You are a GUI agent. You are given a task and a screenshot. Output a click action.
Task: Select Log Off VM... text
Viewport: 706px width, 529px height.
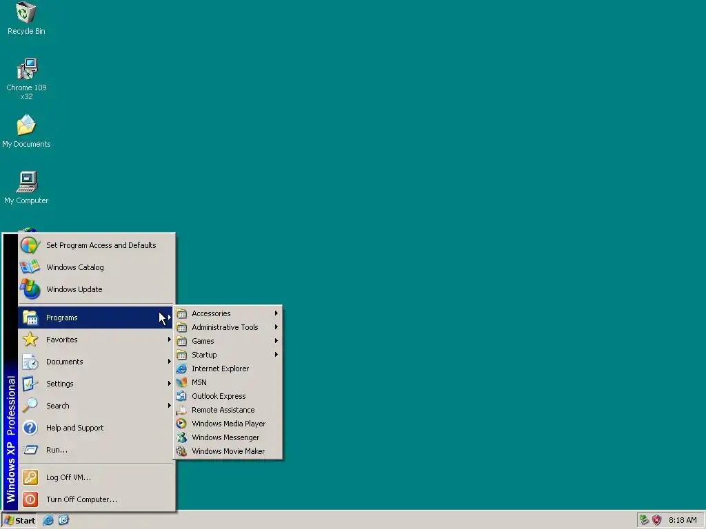[x=68, y=477]
